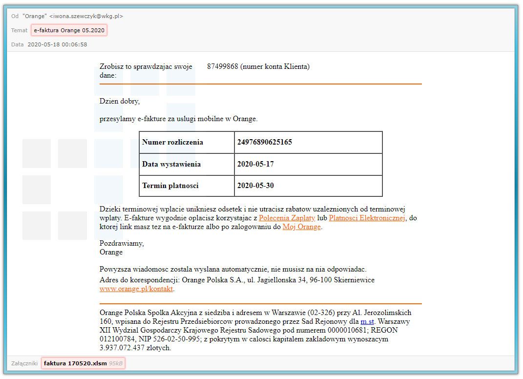Screen dimensions: 523x379
Task: Select the due date 2020-05-30 cell
Action: pyautogui.click(x=308, y=186)
